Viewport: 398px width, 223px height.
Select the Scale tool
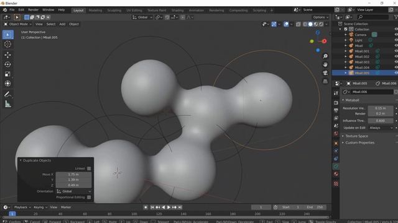8,74
